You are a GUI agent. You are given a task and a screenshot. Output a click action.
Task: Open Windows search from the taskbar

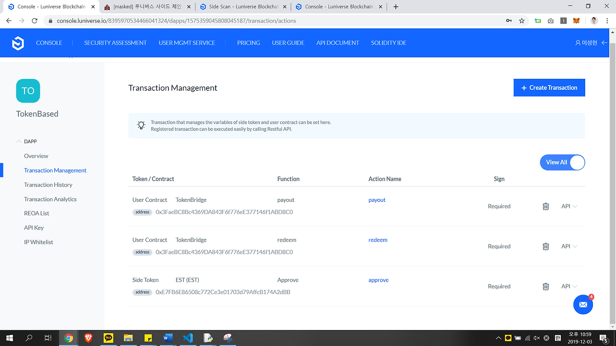click(x=29, y=338)
